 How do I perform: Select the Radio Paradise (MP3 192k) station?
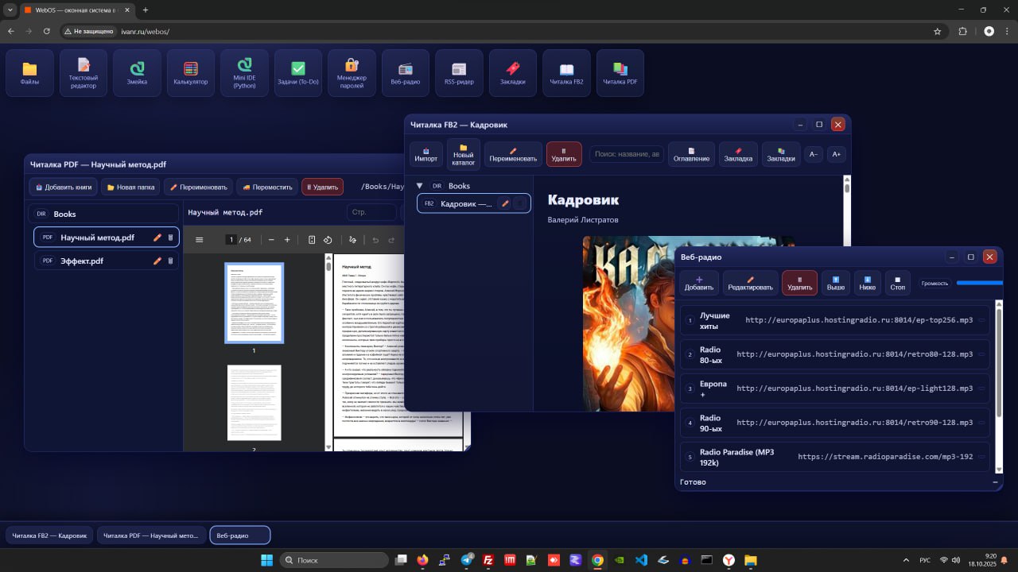pos(835,457)
